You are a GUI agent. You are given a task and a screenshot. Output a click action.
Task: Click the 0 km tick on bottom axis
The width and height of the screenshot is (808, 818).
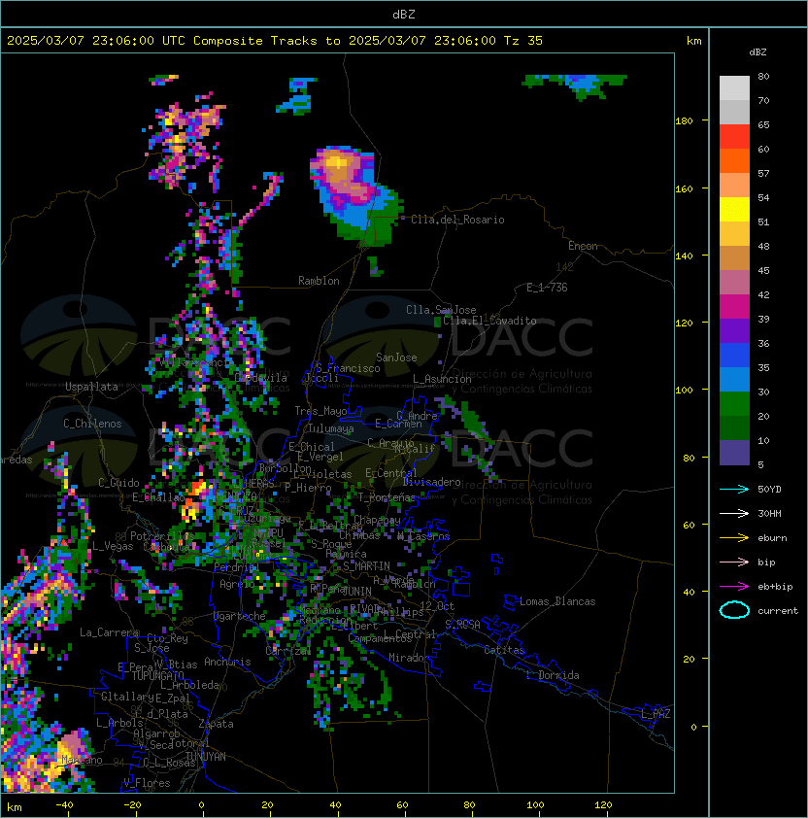[x=201, y=805]
